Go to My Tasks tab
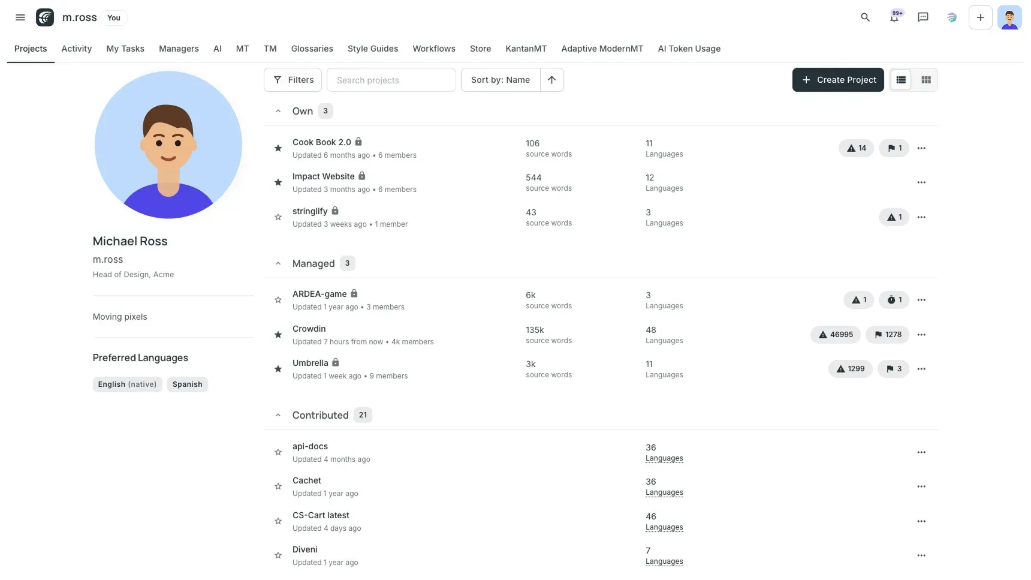The height and width of the screenshot is (580, 1031). coord(125,49)
